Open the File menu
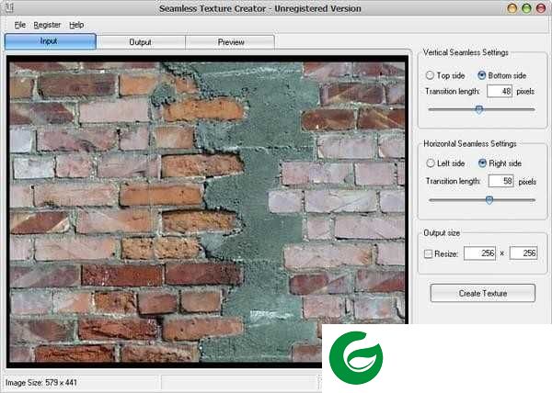552x393 pixels. [x=19, y=25]
